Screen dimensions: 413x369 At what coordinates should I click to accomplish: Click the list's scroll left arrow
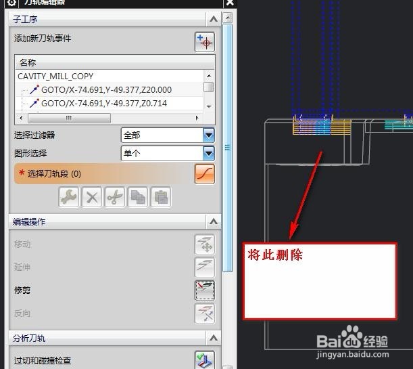coord(21,118)
